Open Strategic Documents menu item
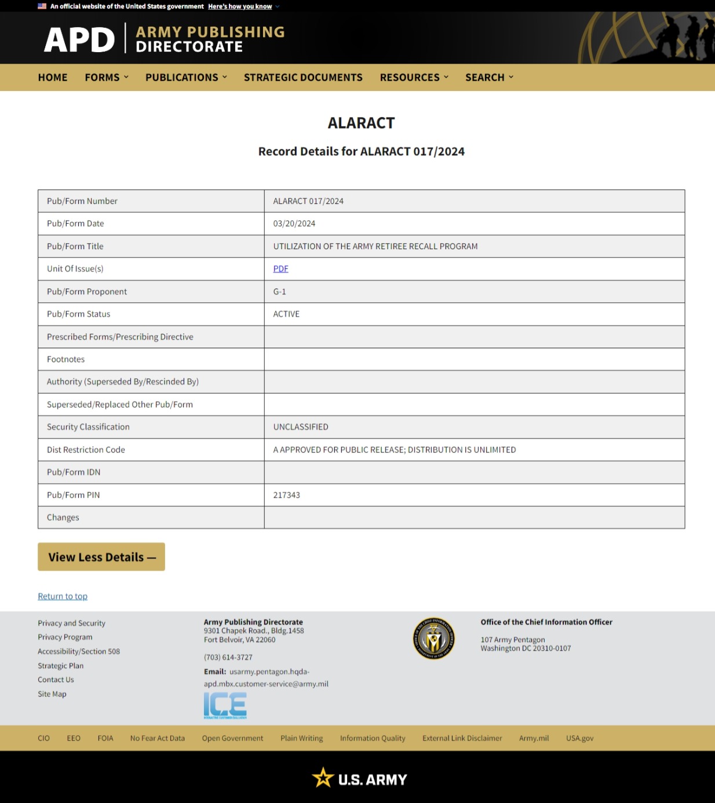The image size is (715, 803). click(303, 77)
